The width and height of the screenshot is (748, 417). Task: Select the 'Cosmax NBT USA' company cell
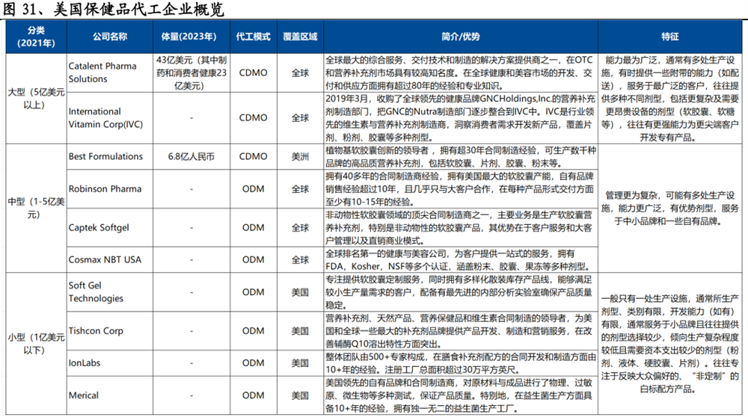[110, 260]
